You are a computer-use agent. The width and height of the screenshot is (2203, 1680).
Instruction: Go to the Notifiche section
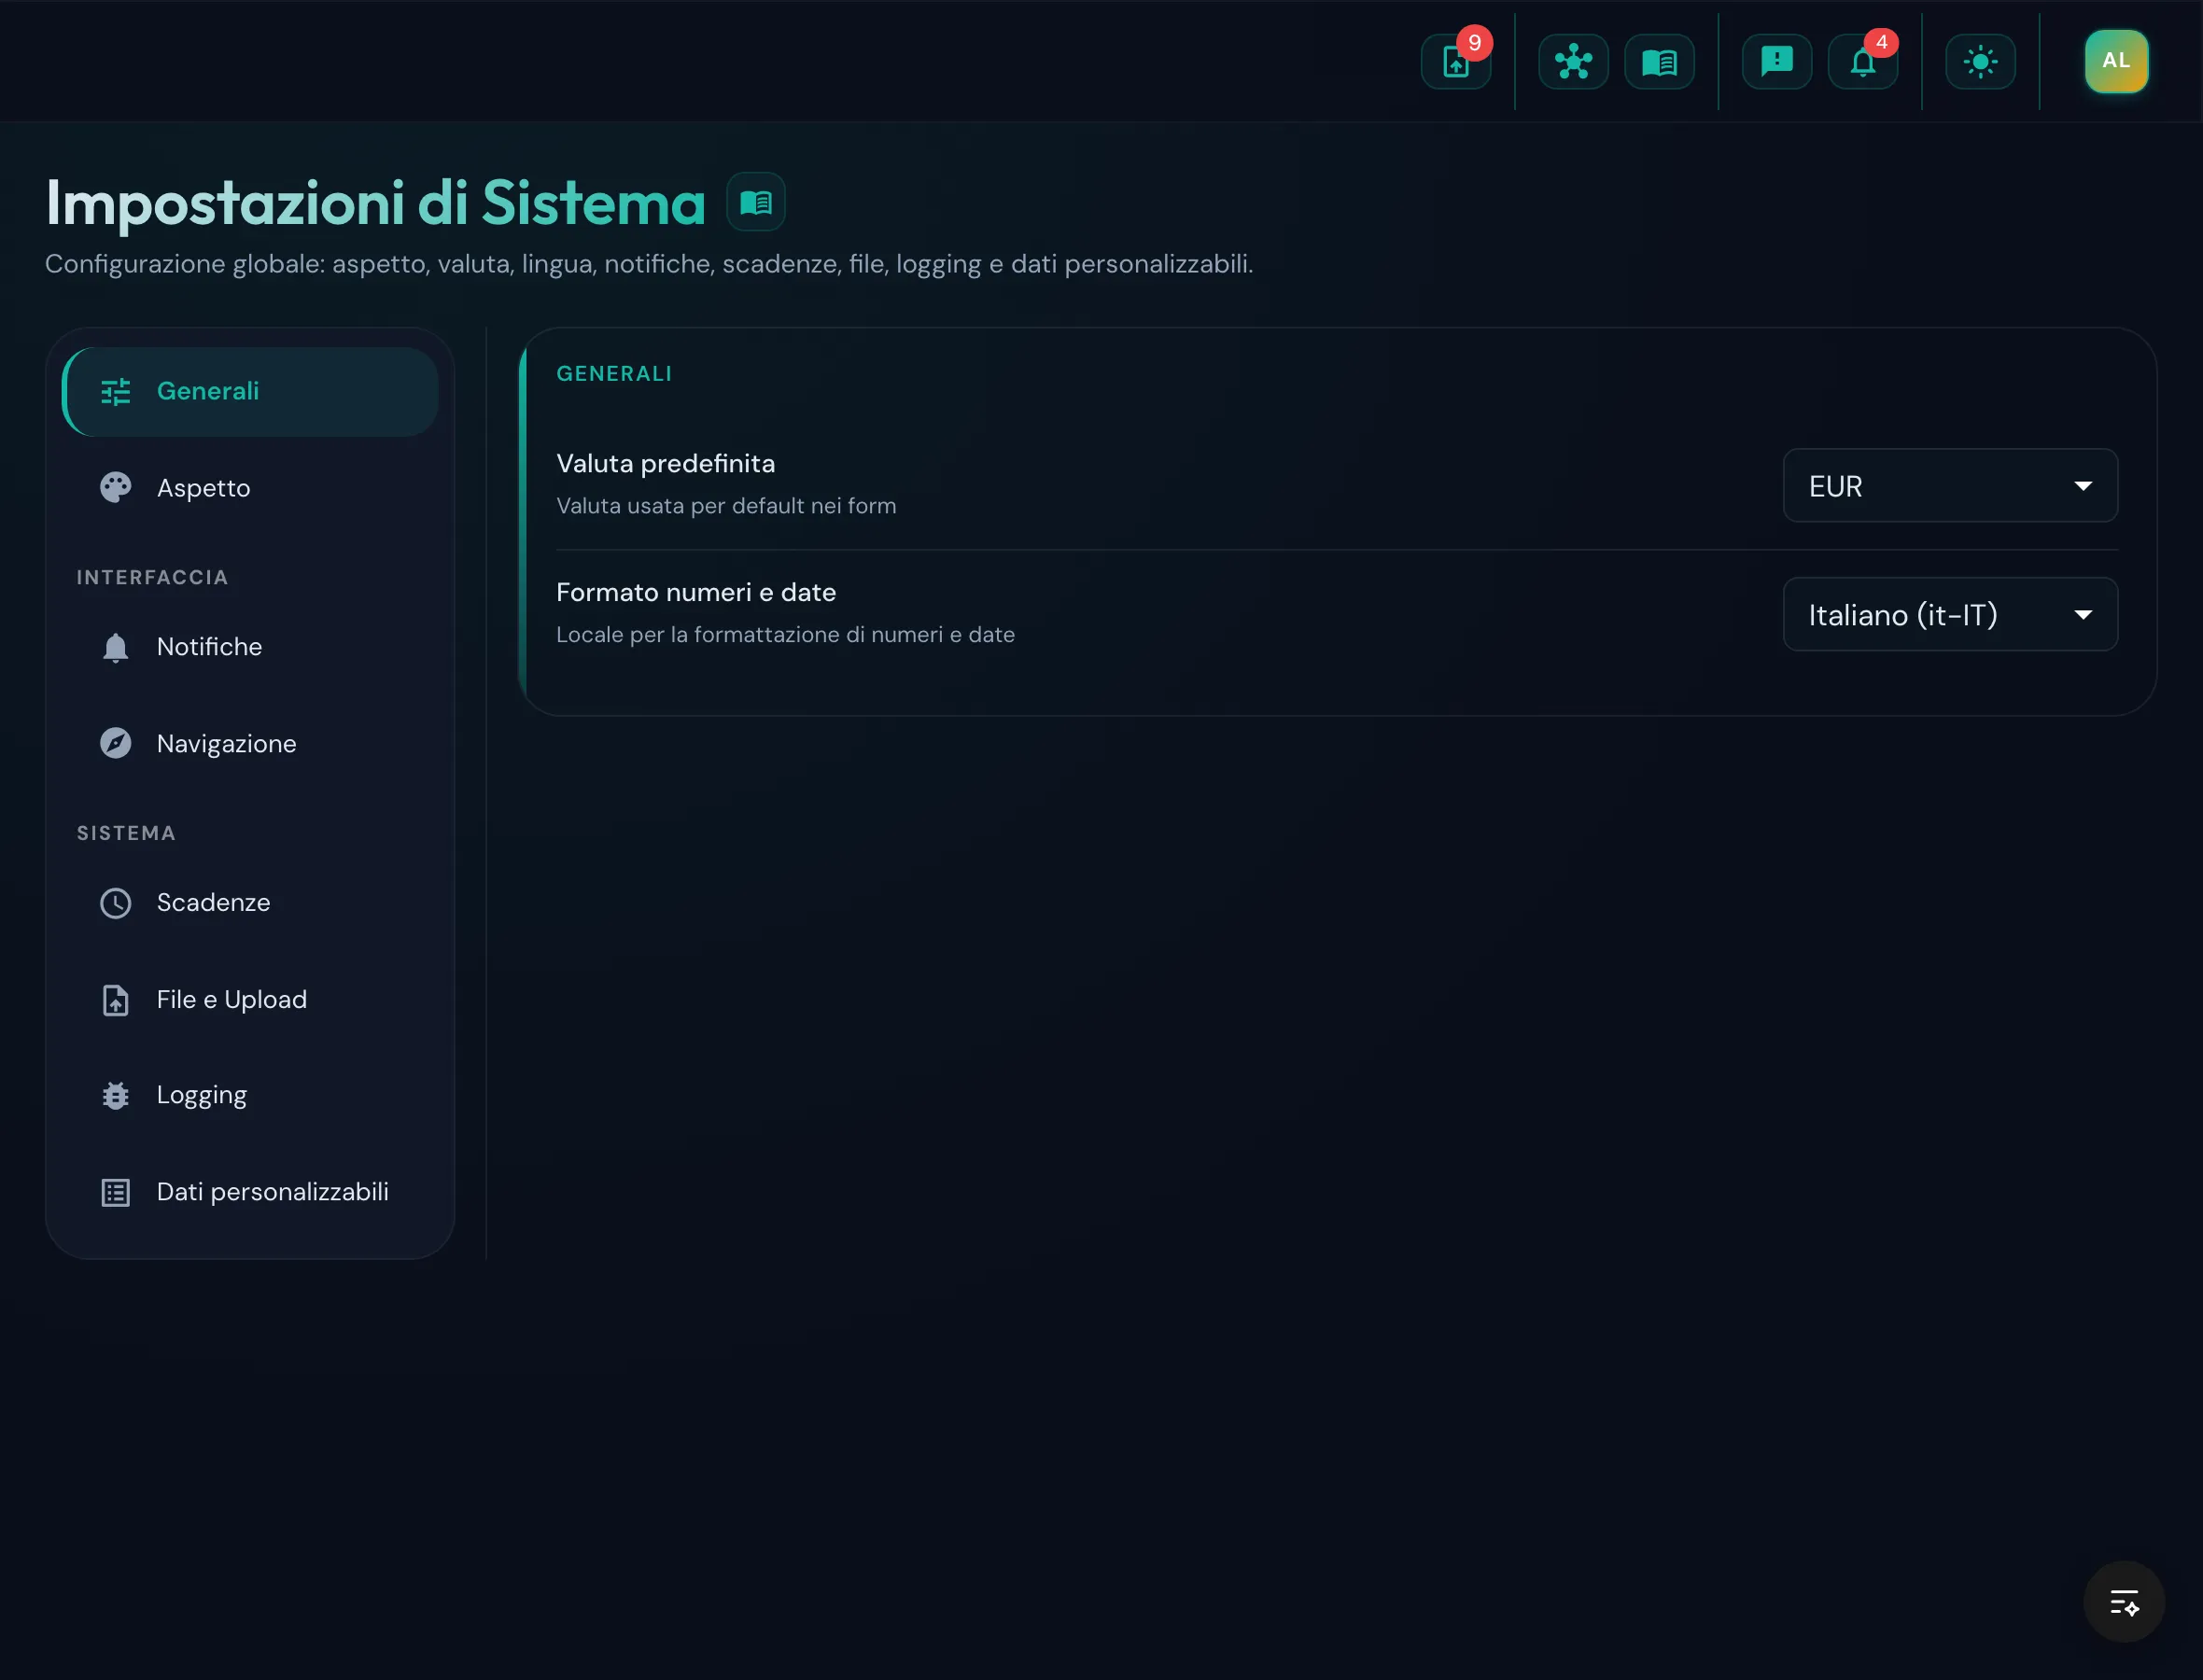(x=250, y=647)
